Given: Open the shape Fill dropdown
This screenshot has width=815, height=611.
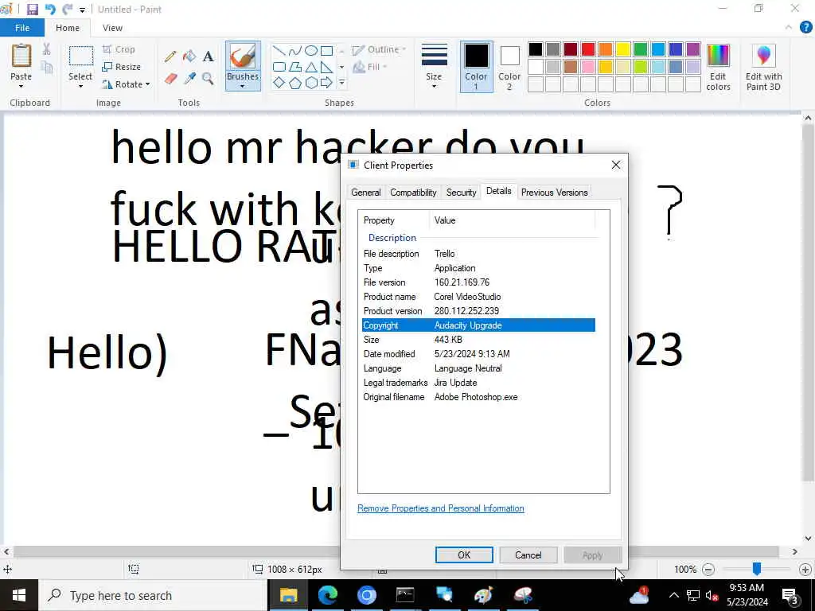Looking at the screenshot, I should [370, 67].
